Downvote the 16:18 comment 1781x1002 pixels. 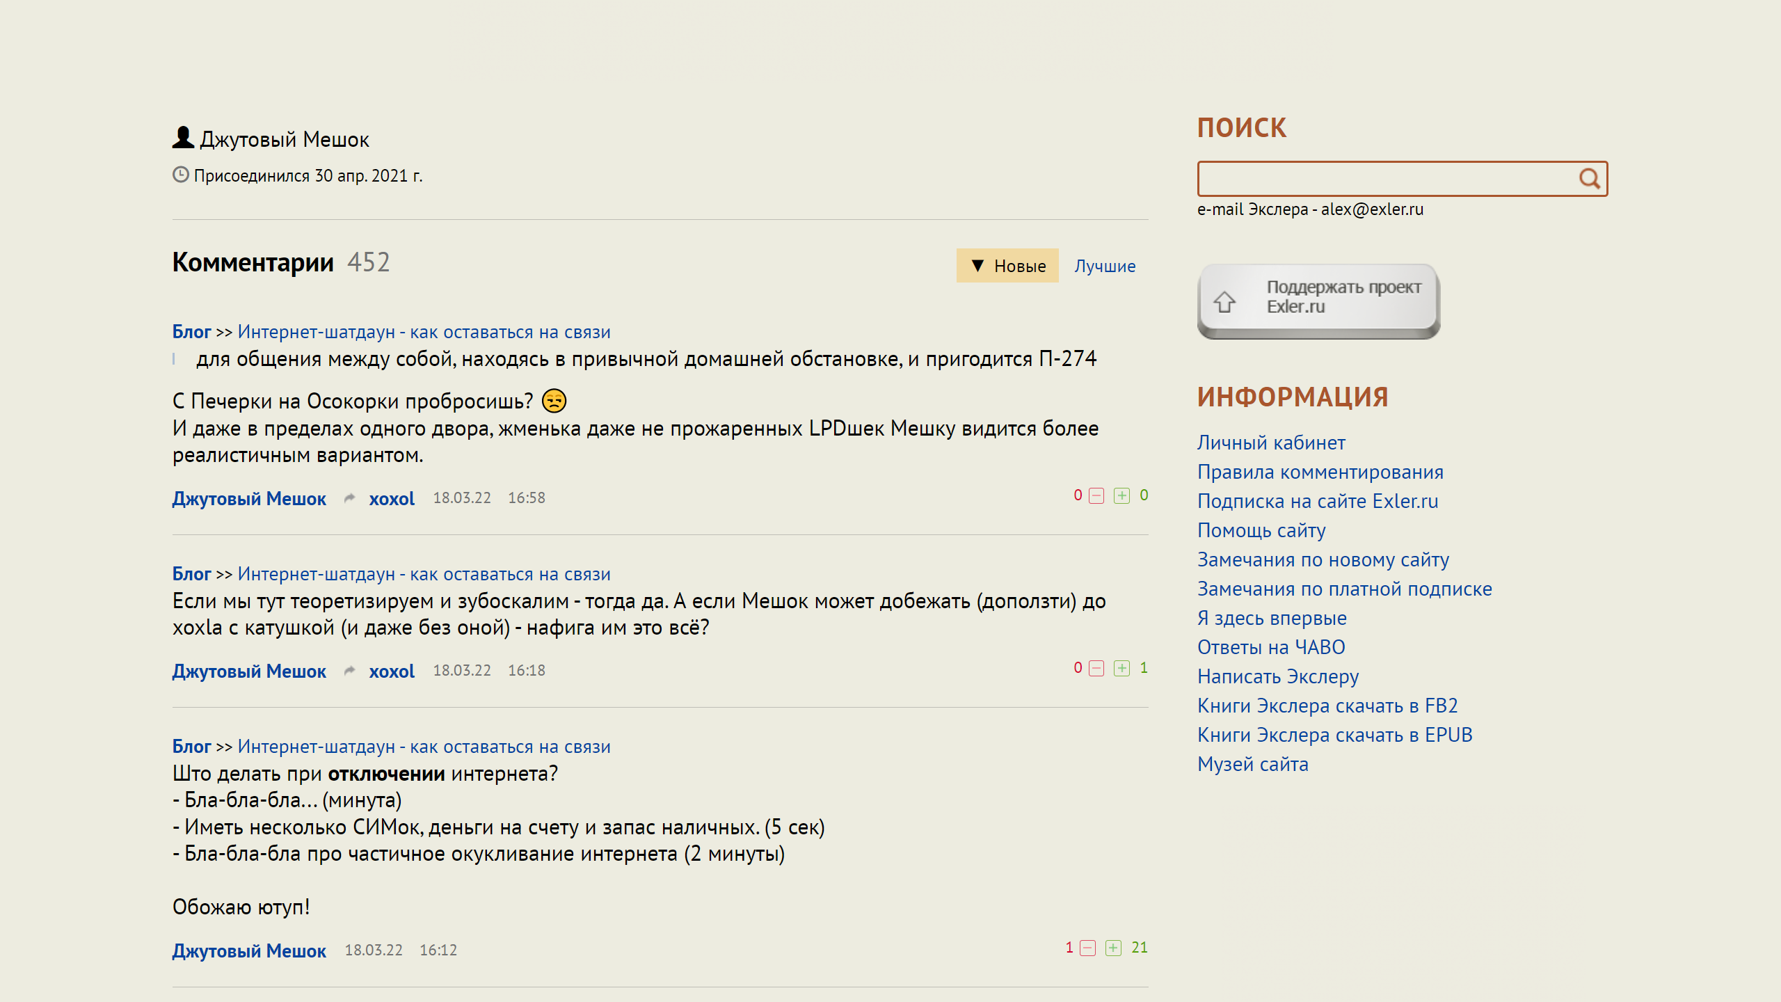coord(1096,669)
